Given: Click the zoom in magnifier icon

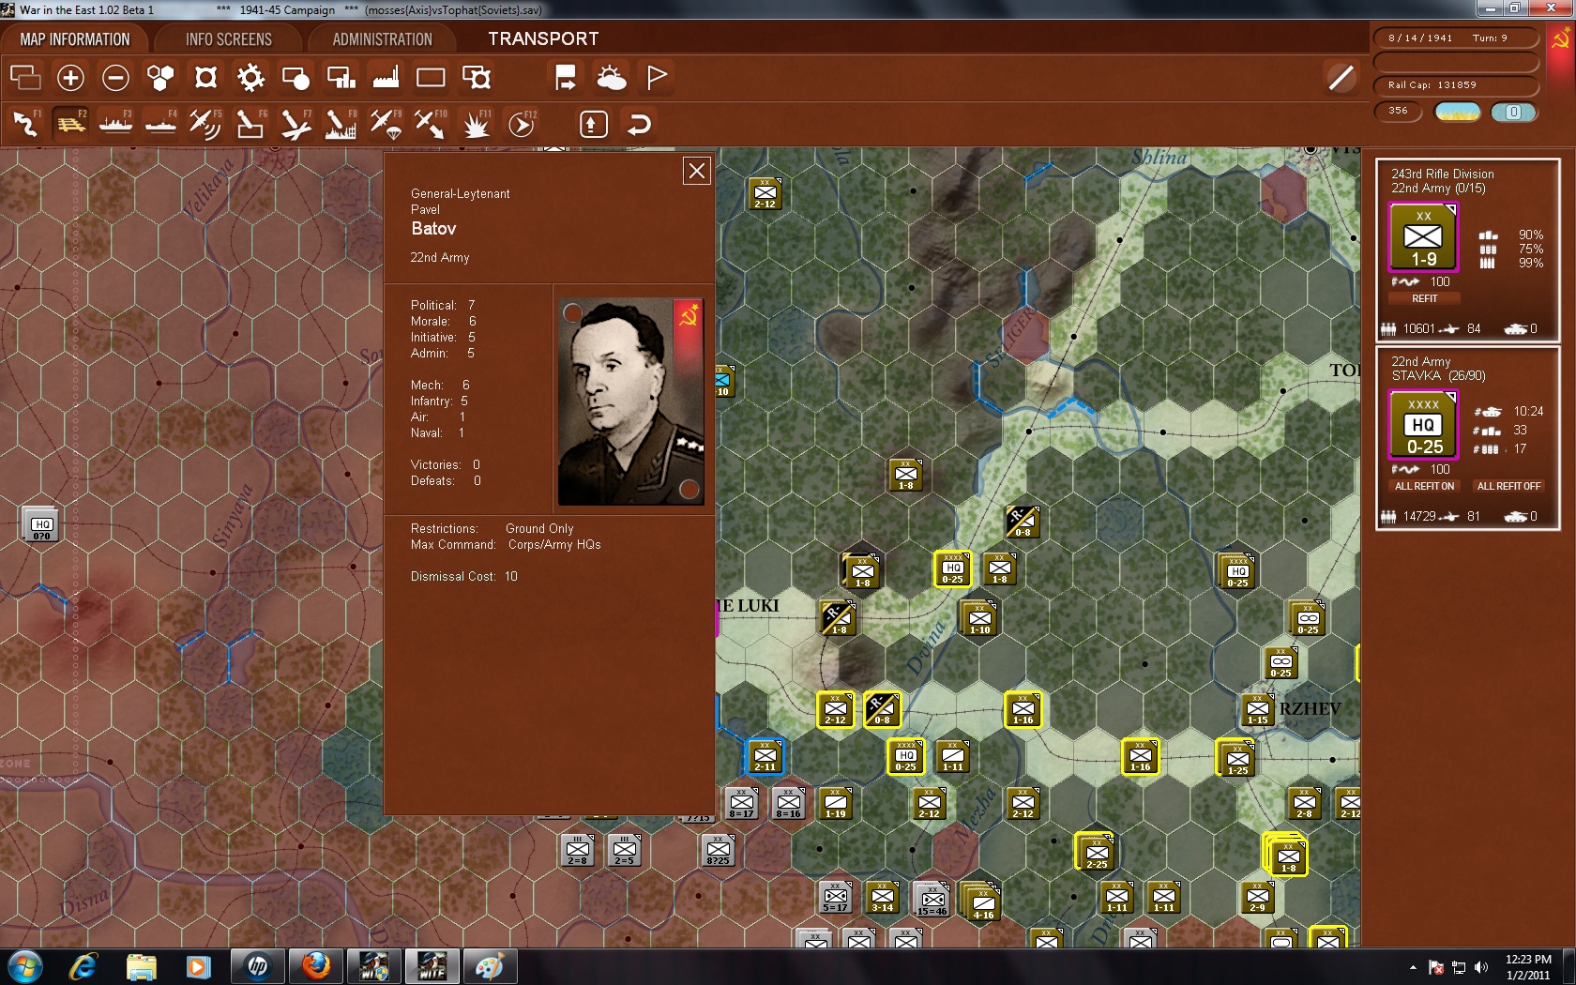Looking at the screenshot, I should [70, 78].
